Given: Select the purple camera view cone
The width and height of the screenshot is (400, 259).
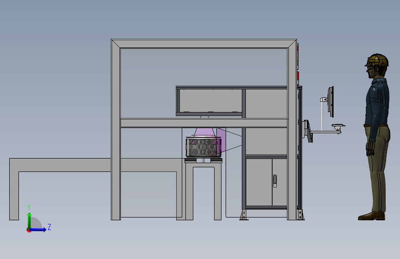Looking at the screenshot, I should click(204, 133).
